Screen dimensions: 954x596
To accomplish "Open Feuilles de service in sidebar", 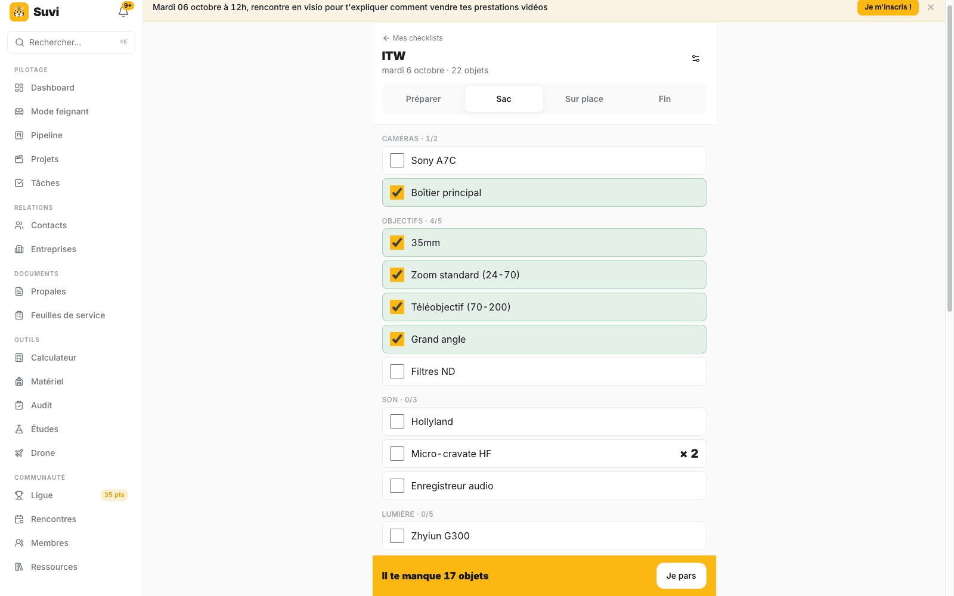I will [x=72, y=315].
